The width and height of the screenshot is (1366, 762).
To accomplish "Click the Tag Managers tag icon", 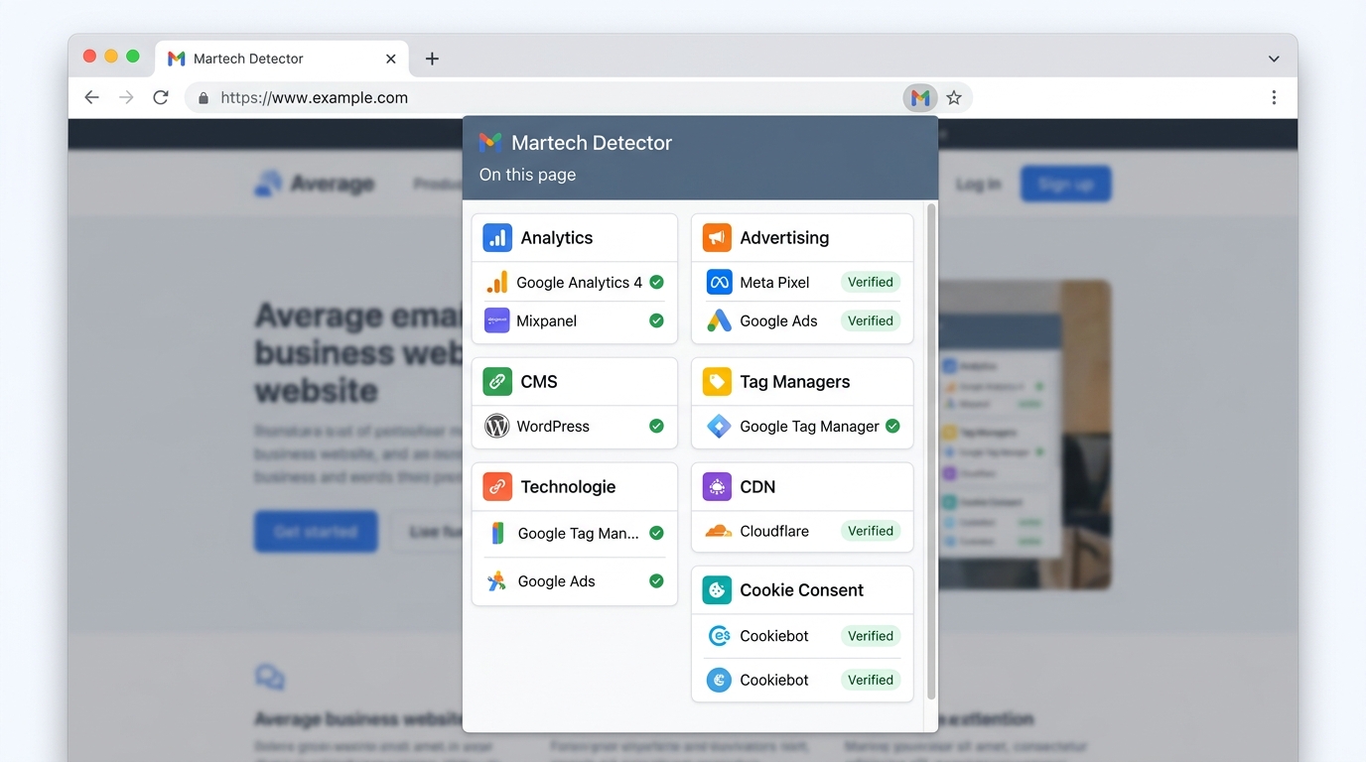I will pyautogui.click(x=717, y=382).
